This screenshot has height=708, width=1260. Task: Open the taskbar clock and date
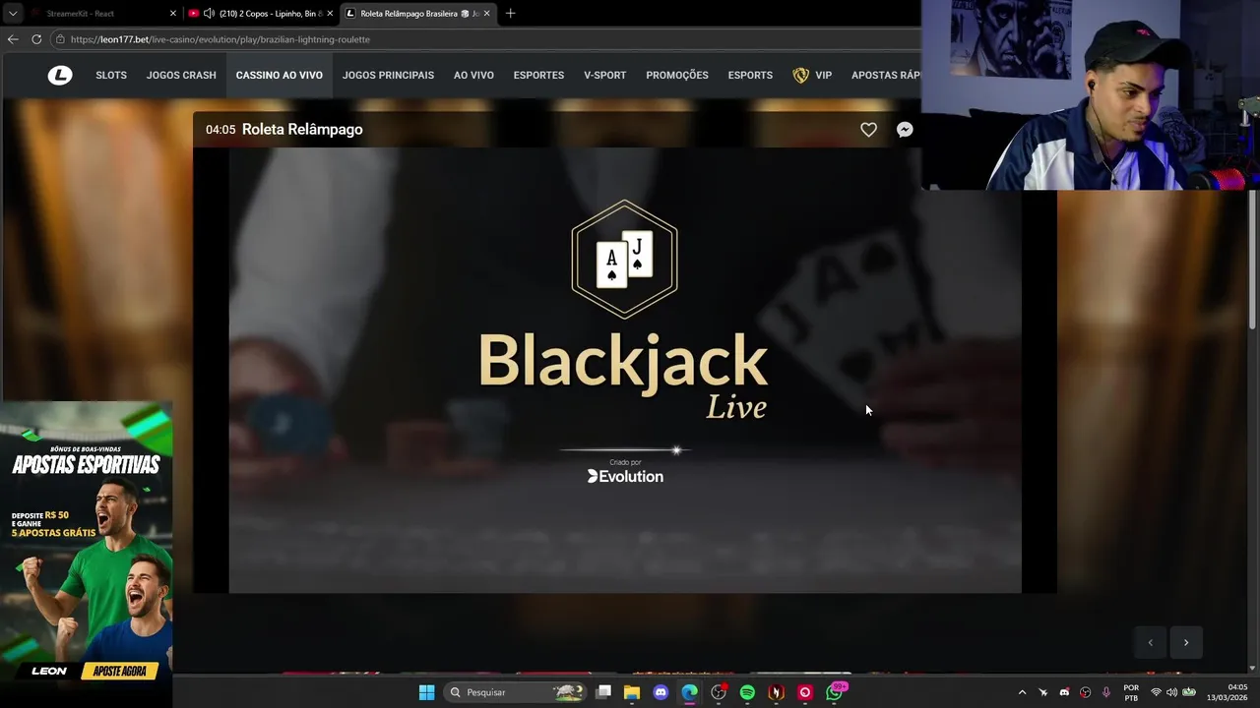[1228, 692]
